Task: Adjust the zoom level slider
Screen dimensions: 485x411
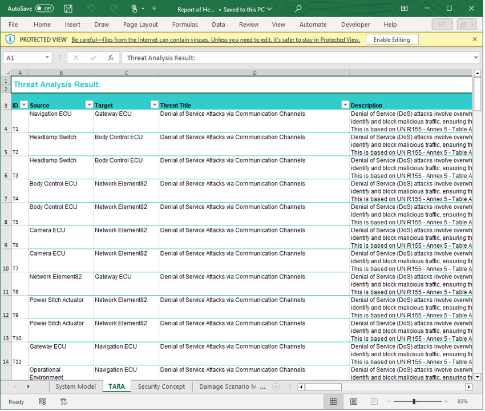Action: point(414,402)
